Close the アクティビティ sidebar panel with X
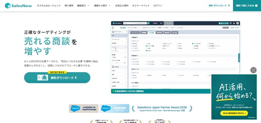This screenshot has width=261, height=123. [x=127, y=32]
